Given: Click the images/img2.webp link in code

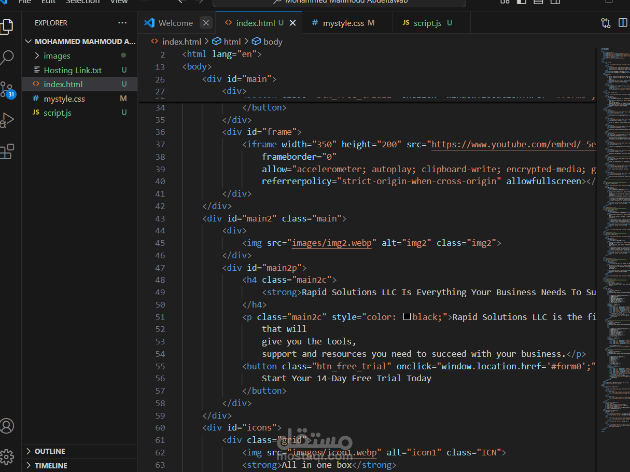Looking at the screenshot, I should (332, 243).
